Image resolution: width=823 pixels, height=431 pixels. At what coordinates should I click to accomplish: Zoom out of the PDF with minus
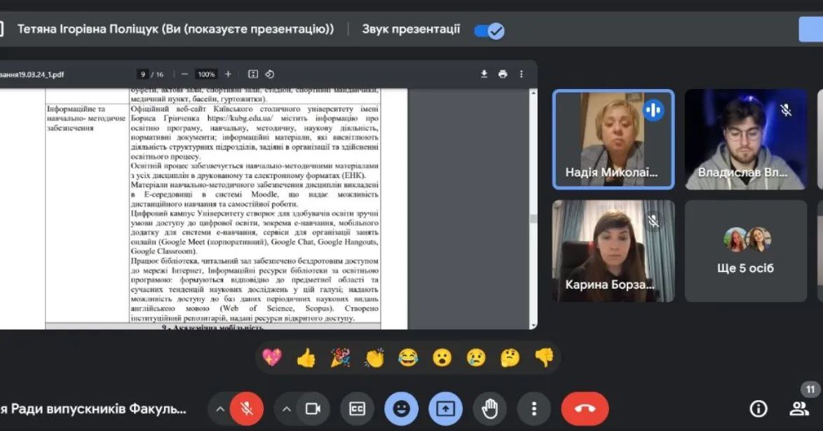point(185,74)
